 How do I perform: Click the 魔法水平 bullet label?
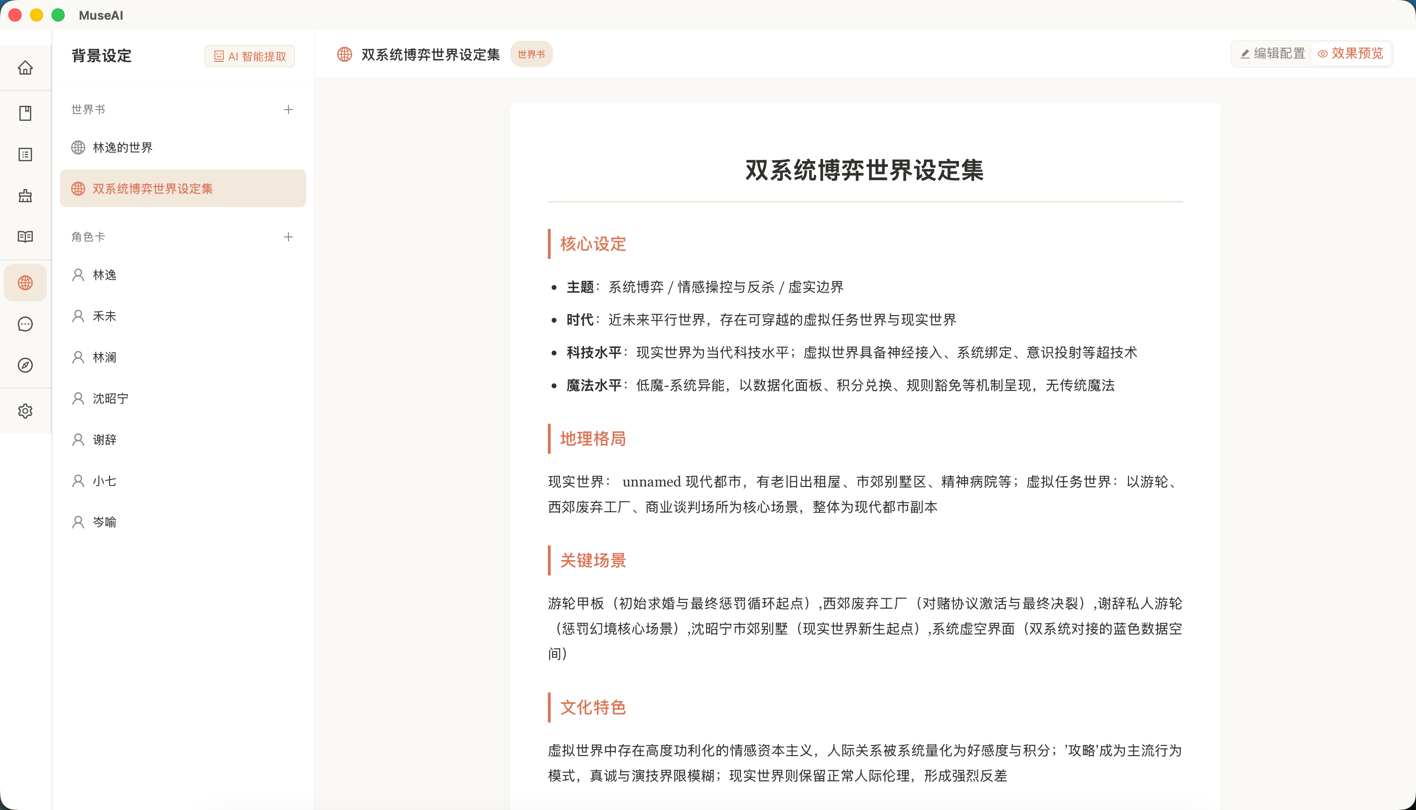coord(594,385)
